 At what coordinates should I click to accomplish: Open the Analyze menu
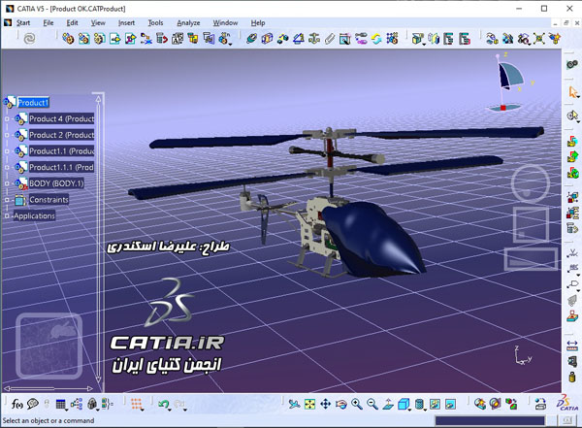188,23
